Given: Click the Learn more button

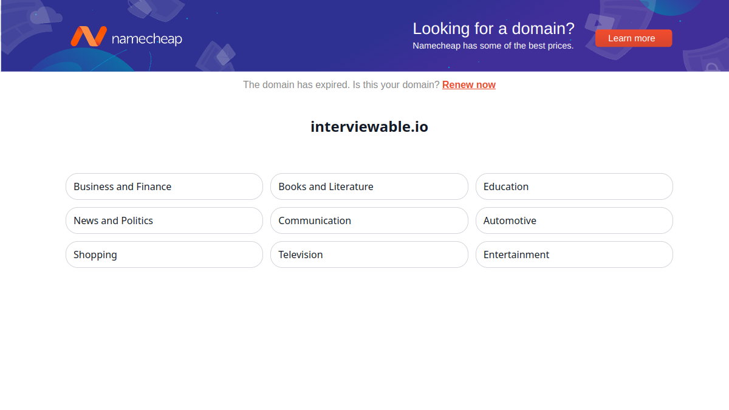Looking at the screenshot, I should (634, 38).
